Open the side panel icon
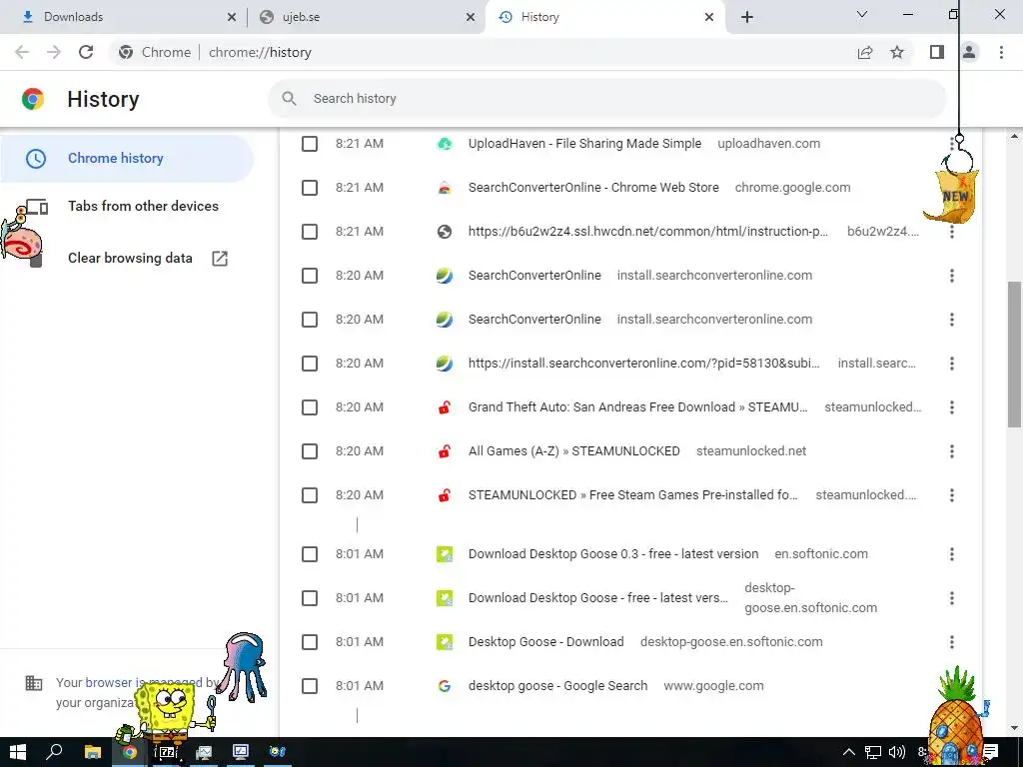 point(937,52)
